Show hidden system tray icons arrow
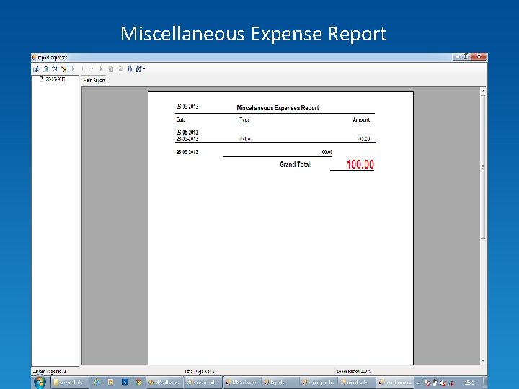This screenshot has height=389, width=519. 418,383
